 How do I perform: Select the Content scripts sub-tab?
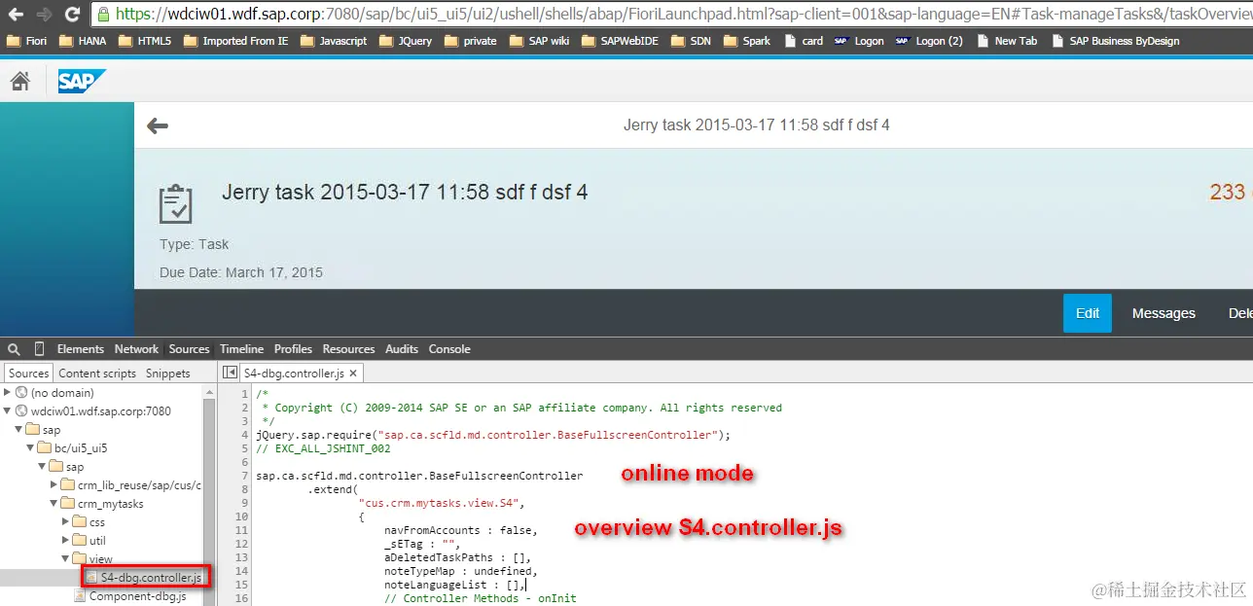(x=97, y=374)
